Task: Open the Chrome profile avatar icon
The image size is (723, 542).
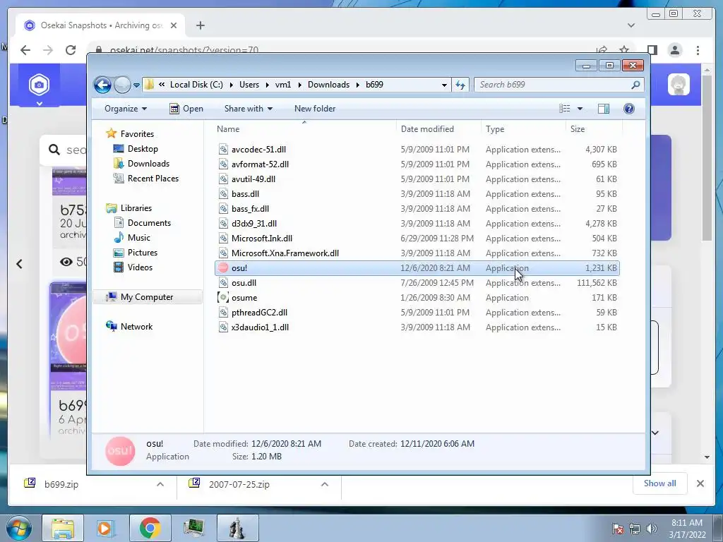Action: click(675, 50)
